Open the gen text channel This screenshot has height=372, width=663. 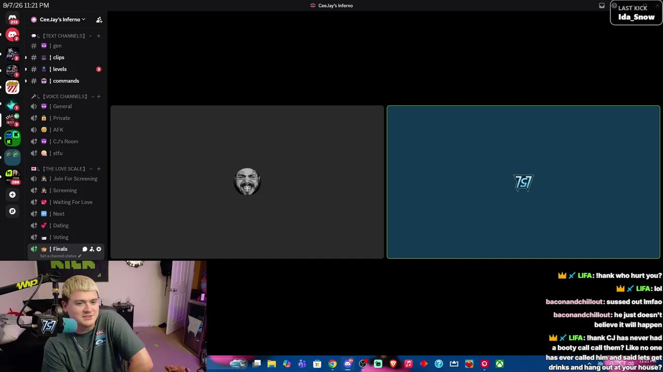coord(65,46)
